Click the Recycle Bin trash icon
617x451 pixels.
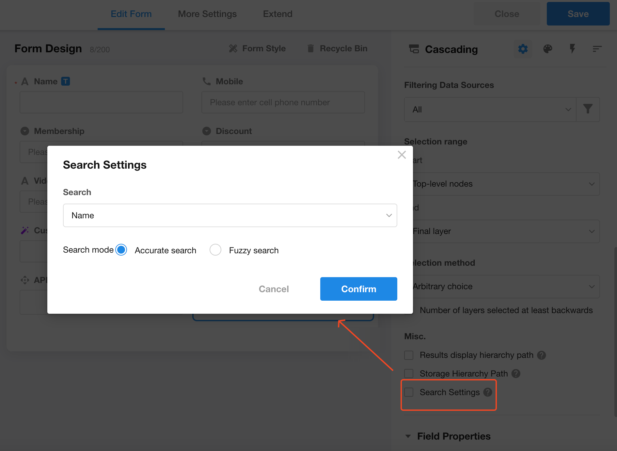[x=310, y=49]
